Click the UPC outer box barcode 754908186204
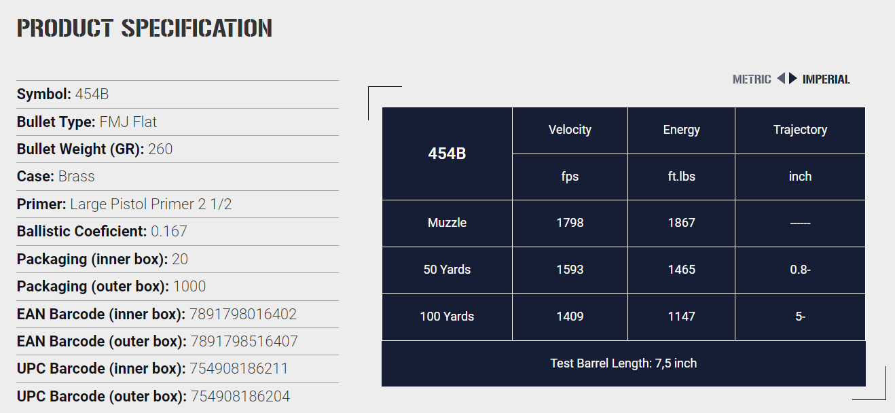This screenshot has height=413, width=895. [x=240, y=396]
